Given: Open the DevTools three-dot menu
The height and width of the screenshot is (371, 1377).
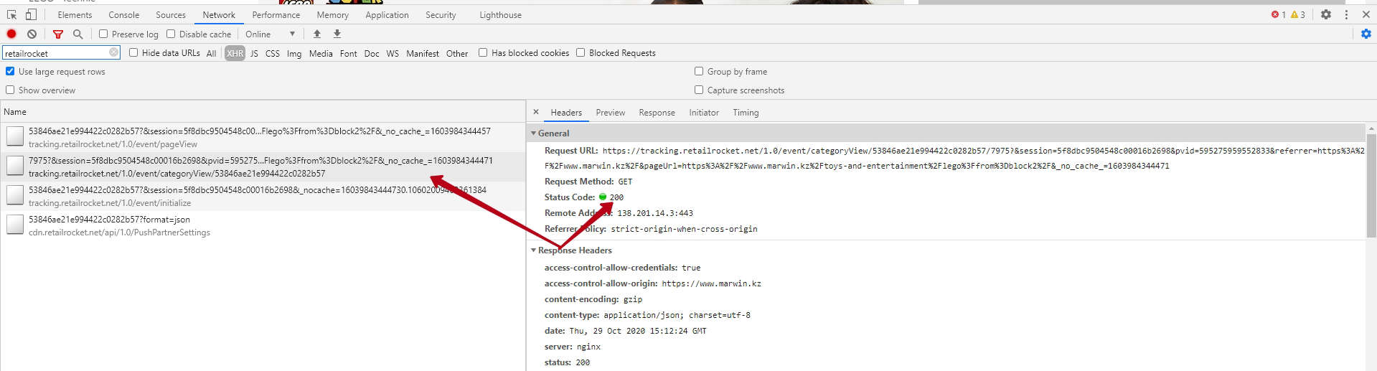Looking at the screenshot, I should [x=1346, y=14].
